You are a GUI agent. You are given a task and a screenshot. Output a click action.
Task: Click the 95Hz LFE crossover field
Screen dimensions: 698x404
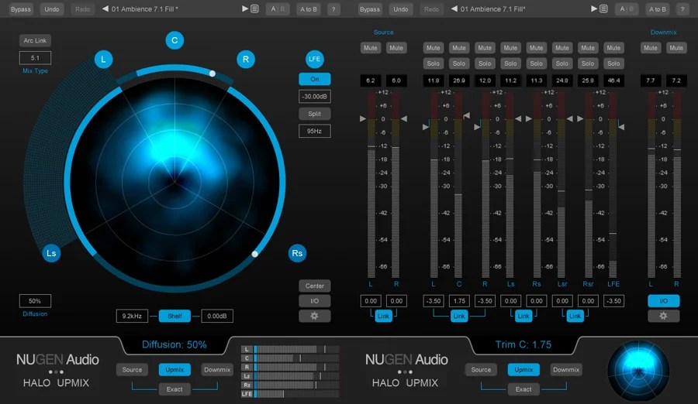[x=314, y=131]
